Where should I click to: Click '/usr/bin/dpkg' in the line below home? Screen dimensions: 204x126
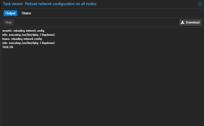(x=30, y=43)
